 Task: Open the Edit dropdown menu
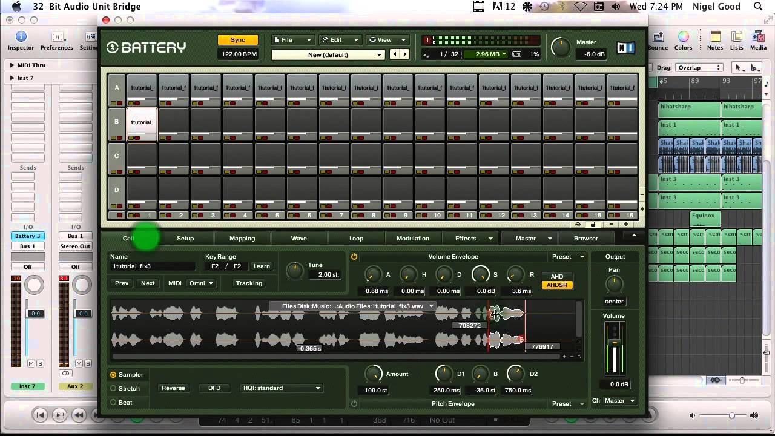click(341, 40)
